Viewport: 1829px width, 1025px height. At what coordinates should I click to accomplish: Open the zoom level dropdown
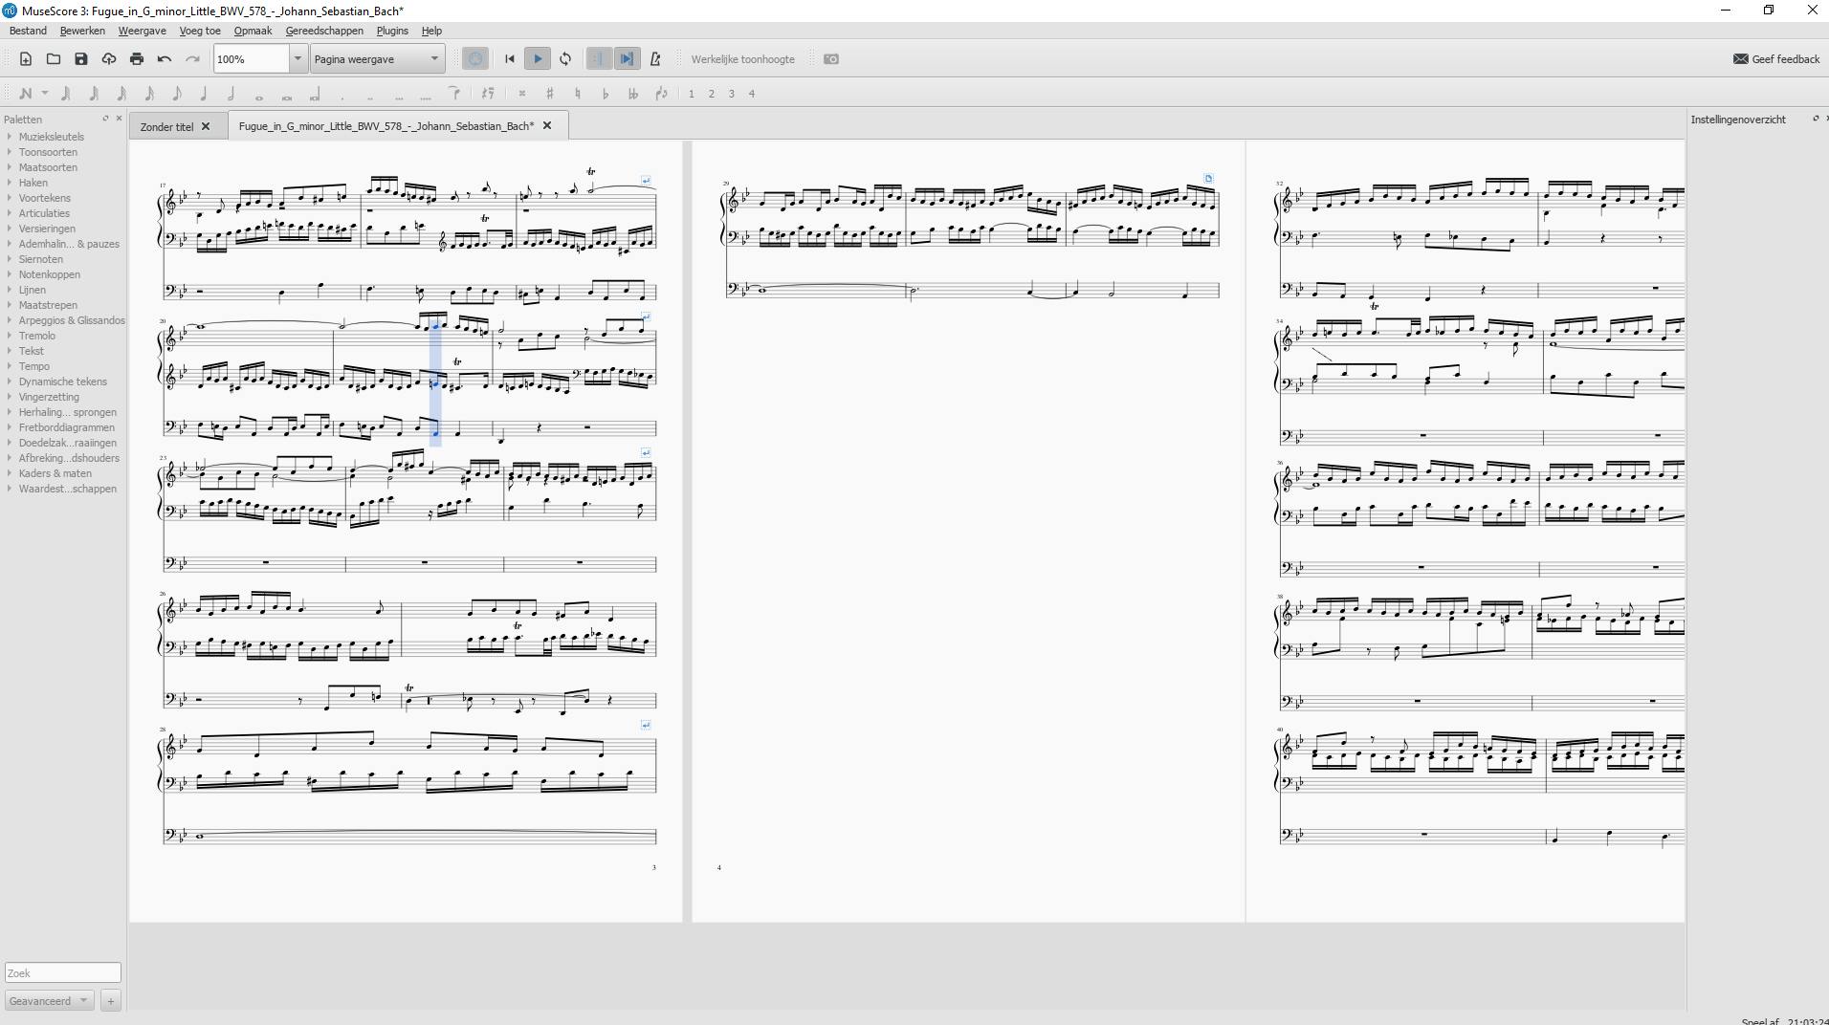pos(297,59)
